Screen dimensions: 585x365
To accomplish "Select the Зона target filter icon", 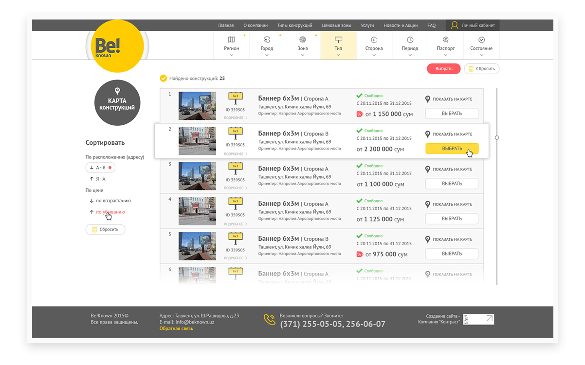I will (x=302, y=39).
